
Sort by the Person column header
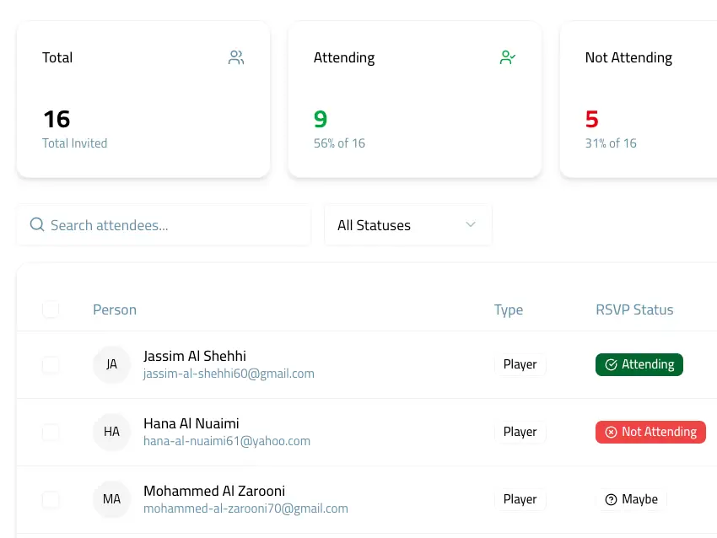pyautogui.click(x=115, y=309)
